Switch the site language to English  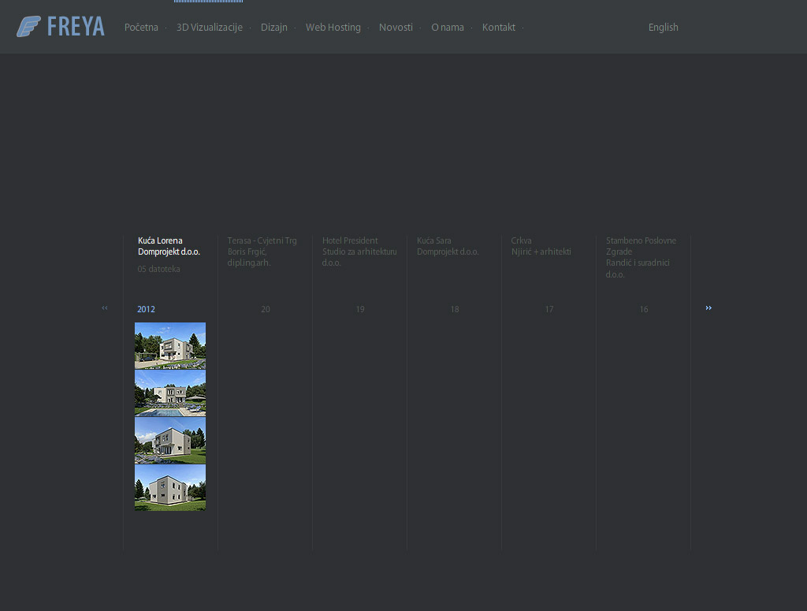(663, 28)
